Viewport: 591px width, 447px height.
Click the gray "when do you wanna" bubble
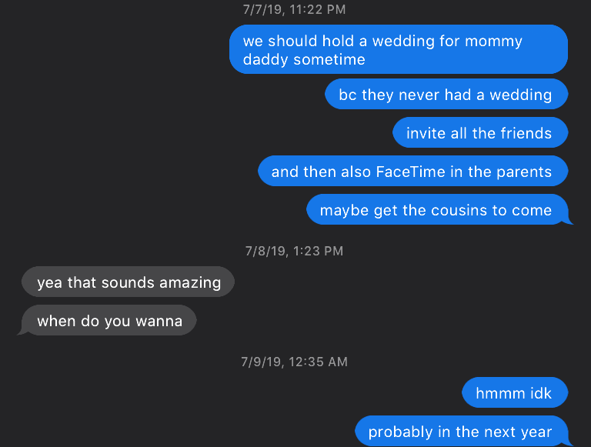click(x=109, y=321)
